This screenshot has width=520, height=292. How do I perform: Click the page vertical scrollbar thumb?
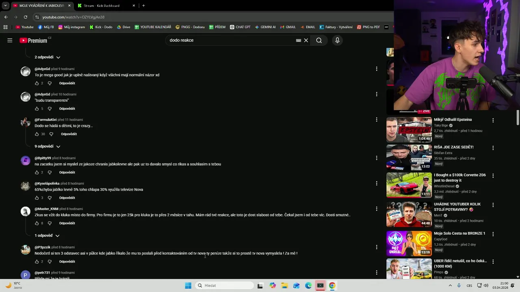click(518, 118)
